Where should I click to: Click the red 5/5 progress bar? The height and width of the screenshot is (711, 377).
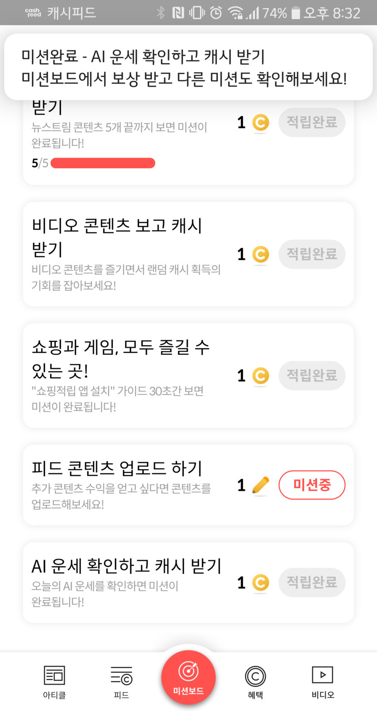(103, 163)
